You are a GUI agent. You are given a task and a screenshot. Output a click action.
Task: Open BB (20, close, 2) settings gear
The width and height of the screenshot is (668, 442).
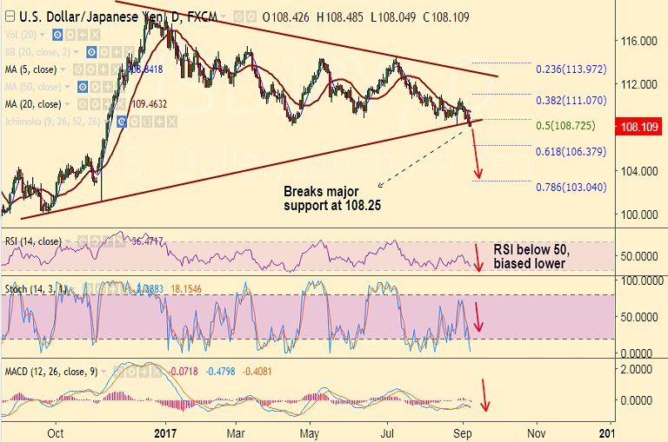[104, 52]
